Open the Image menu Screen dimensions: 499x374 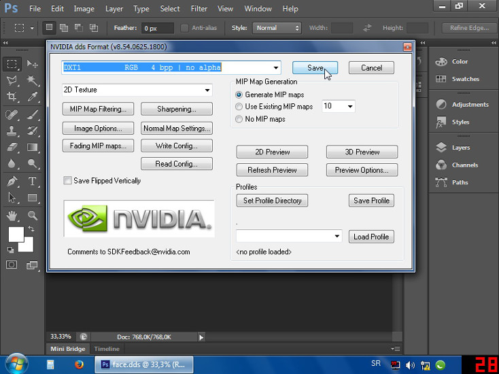pos(84,9)
